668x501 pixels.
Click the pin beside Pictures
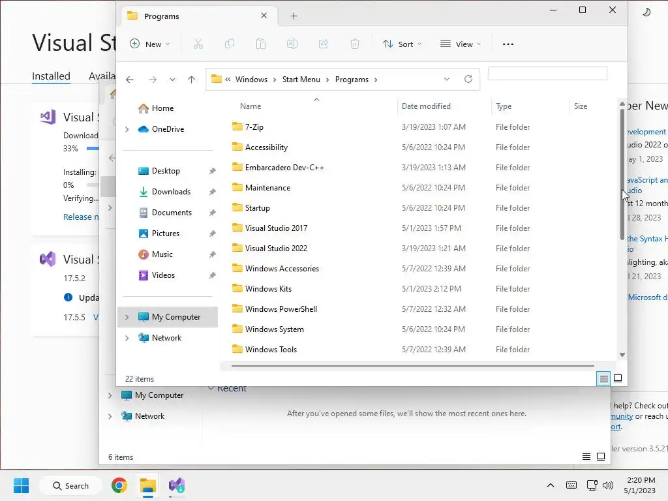212,234
